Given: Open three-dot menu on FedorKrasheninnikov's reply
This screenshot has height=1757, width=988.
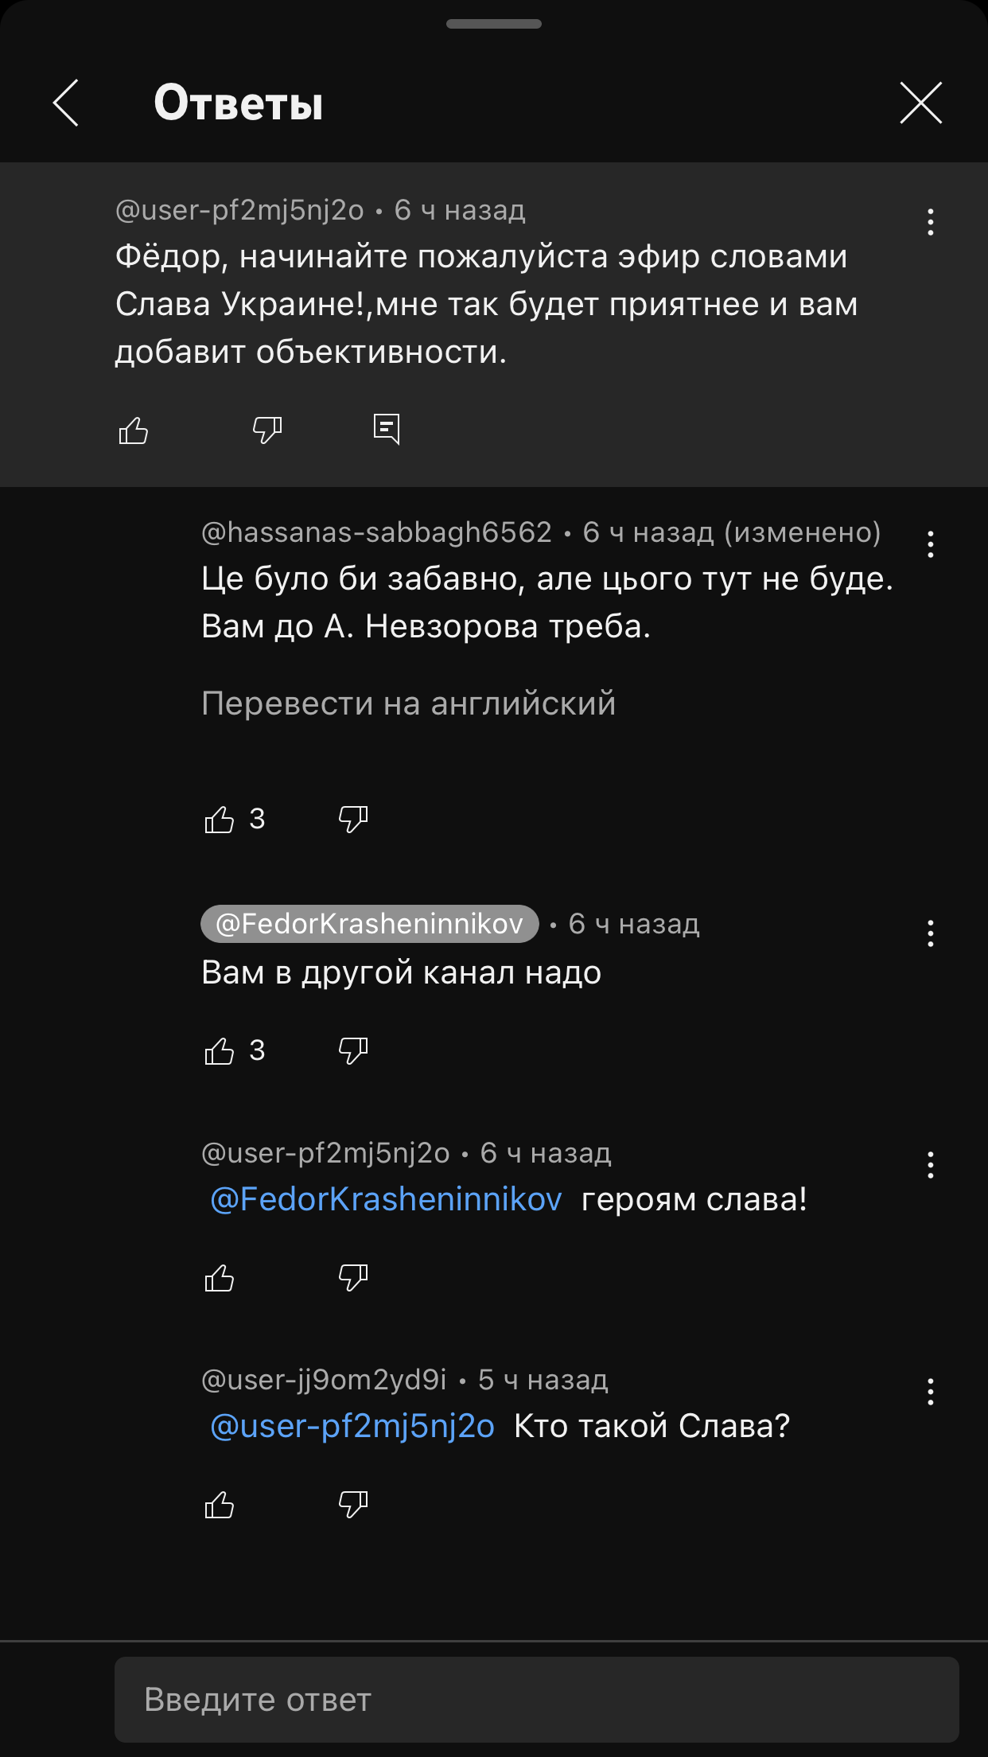Looking at the screenshot, I should (x=930, y=933).
